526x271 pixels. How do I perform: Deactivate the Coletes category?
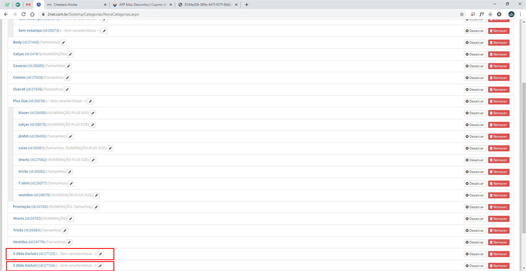pos(475,78)
